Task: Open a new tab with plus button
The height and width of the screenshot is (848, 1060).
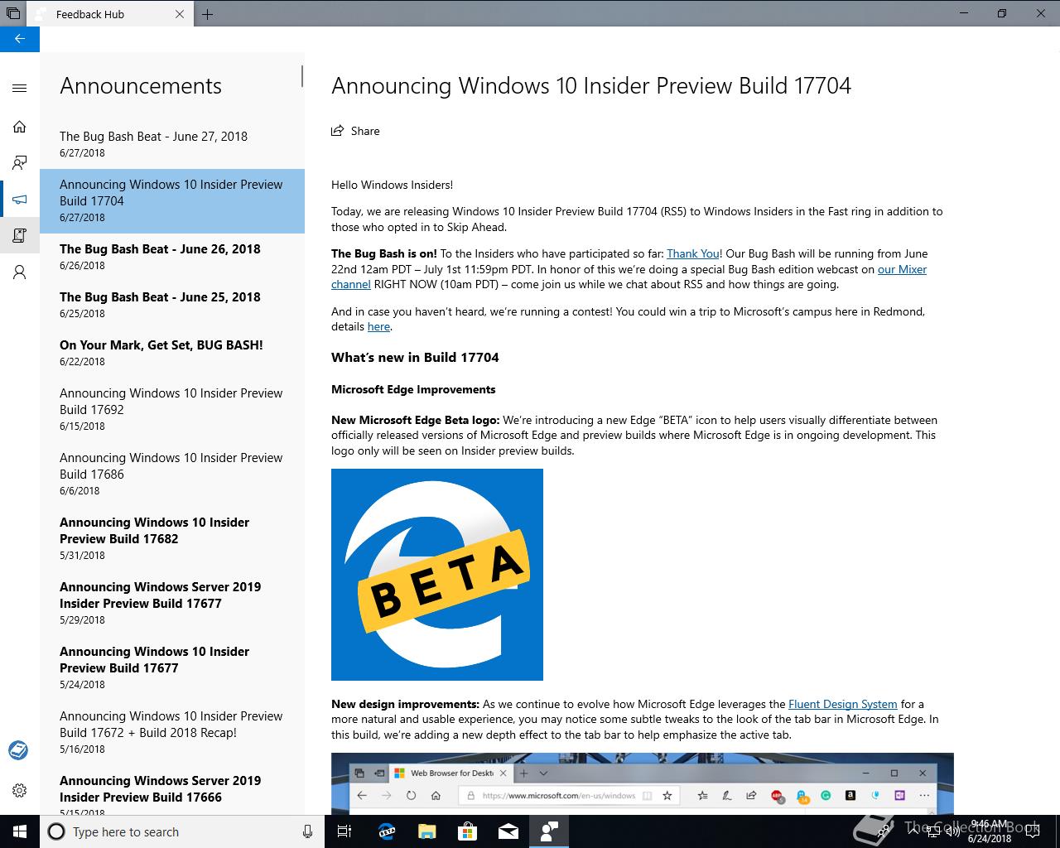Action: 207,14
